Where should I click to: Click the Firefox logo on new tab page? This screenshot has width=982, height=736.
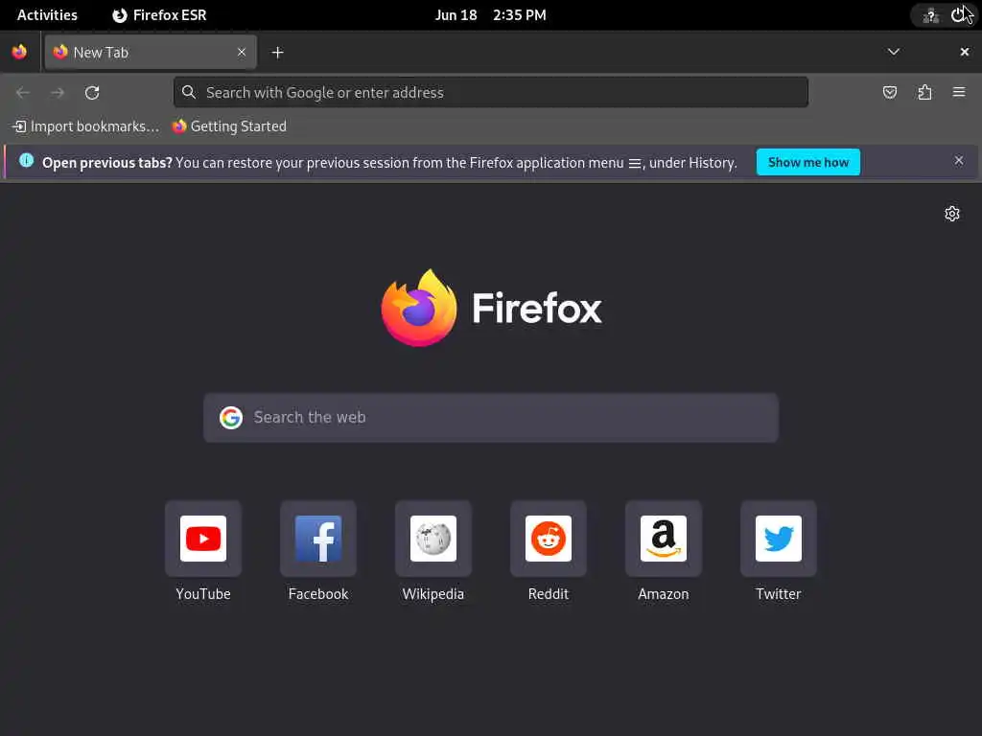419,308
